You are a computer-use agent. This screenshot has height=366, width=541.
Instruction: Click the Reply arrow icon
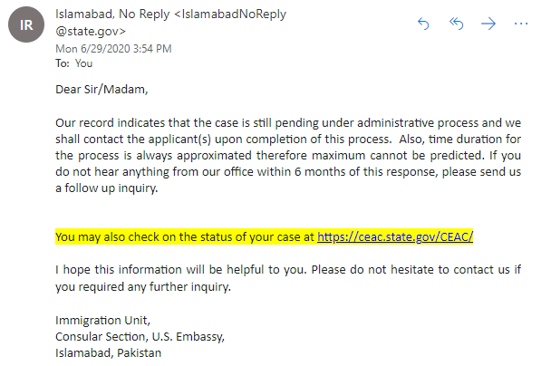423,24
